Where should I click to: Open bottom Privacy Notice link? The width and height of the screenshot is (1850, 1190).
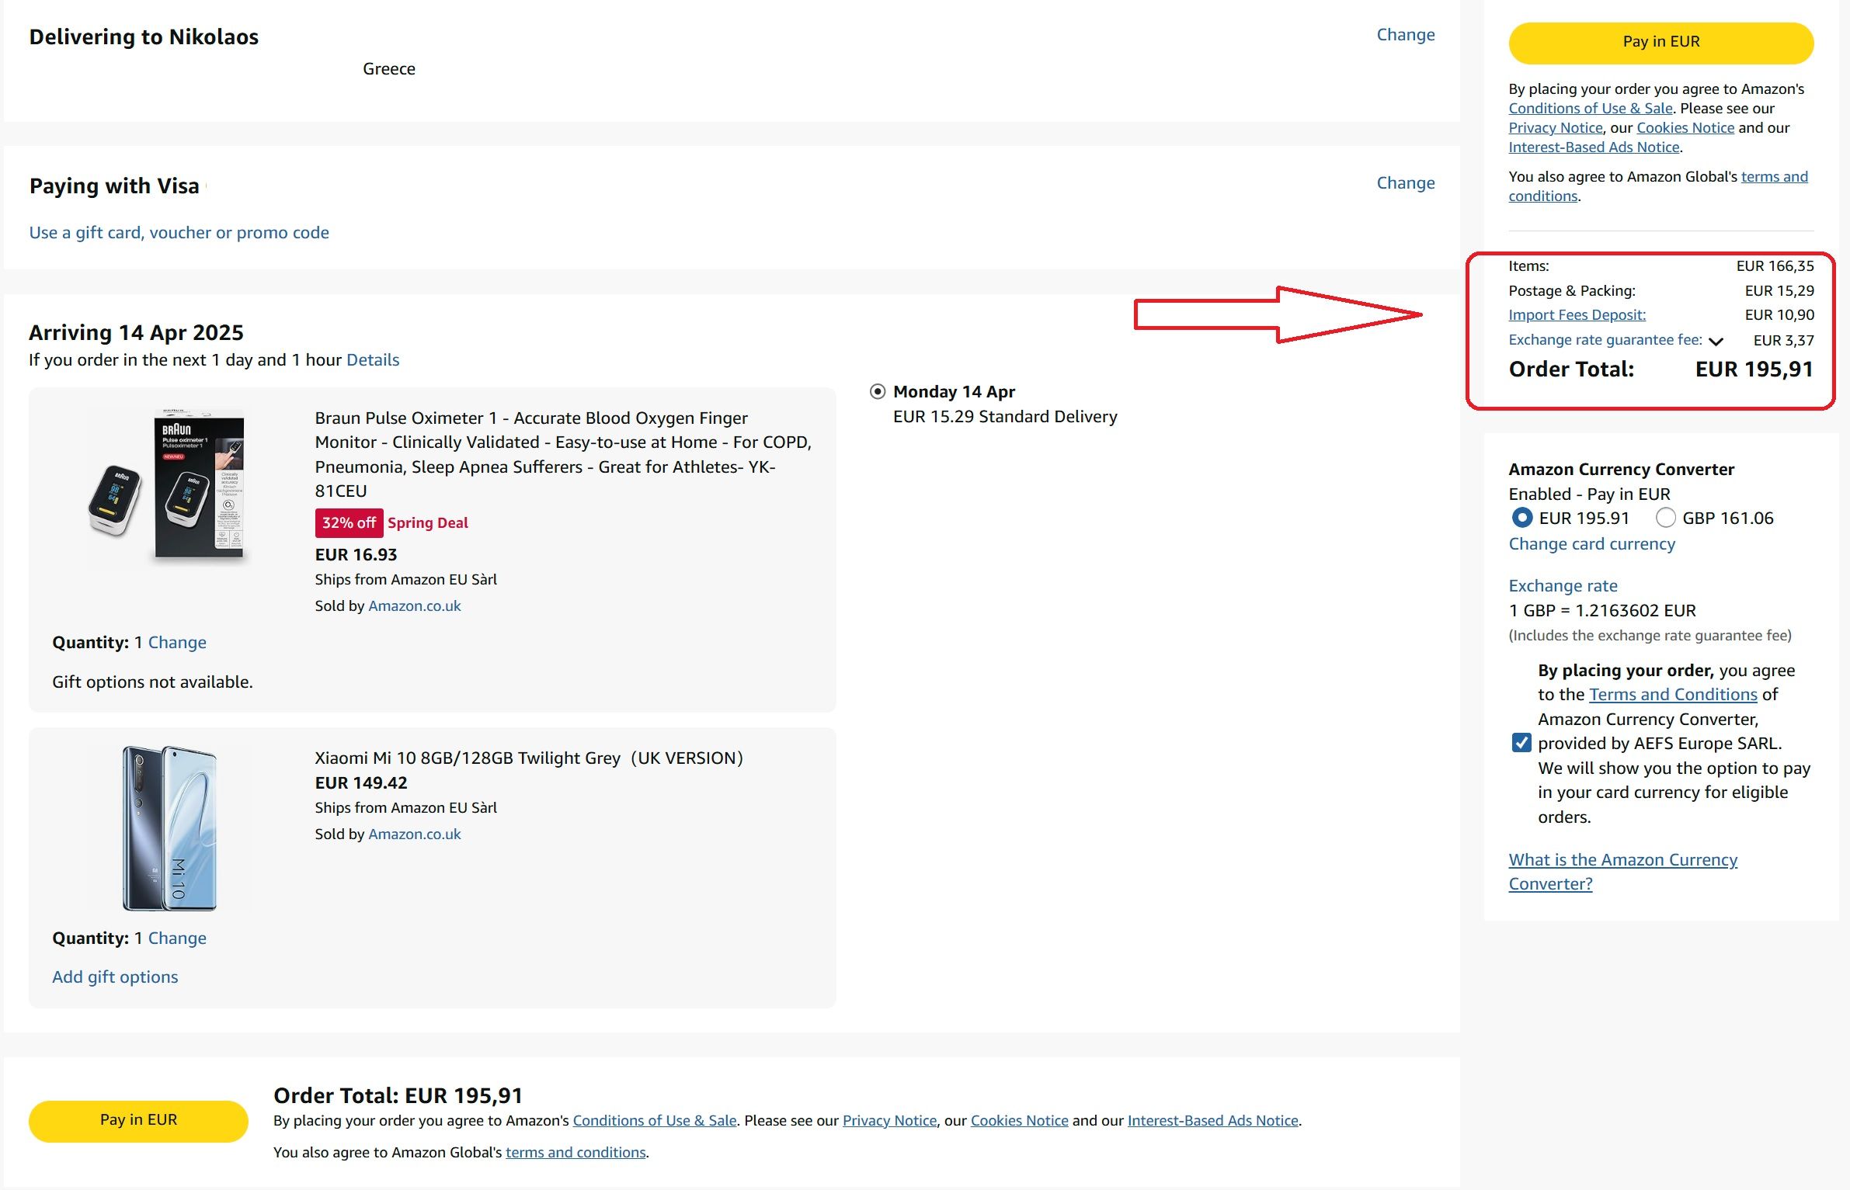[x=889, y=1121]
